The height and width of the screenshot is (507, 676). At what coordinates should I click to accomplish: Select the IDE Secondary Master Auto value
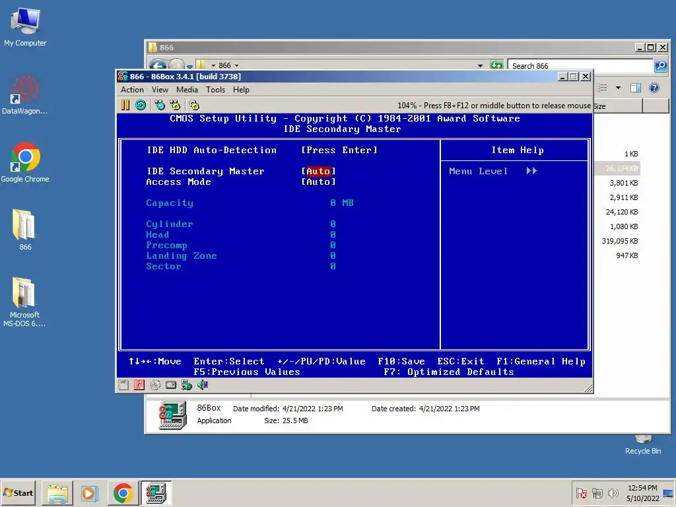319,171
